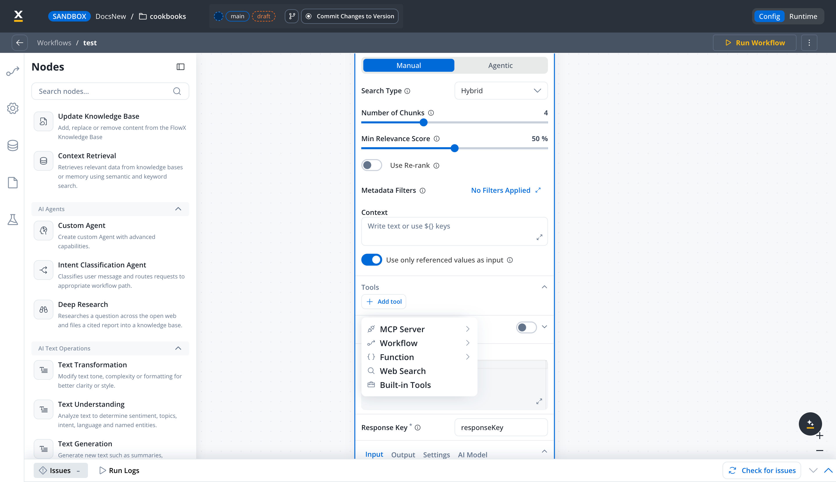Collapse the Input/Output tabs section chevron
Image resolution: width=836 pixels, height=482 pixels.
[545, 452]
